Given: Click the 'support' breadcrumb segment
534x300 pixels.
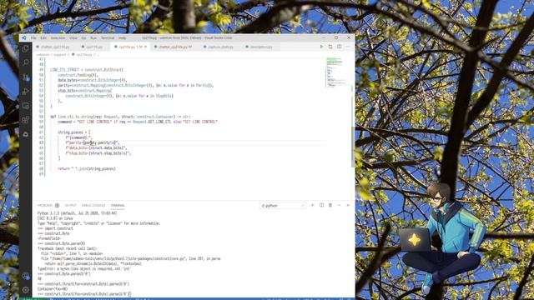Looking at the screenshot, I should [x=59, y=54].
